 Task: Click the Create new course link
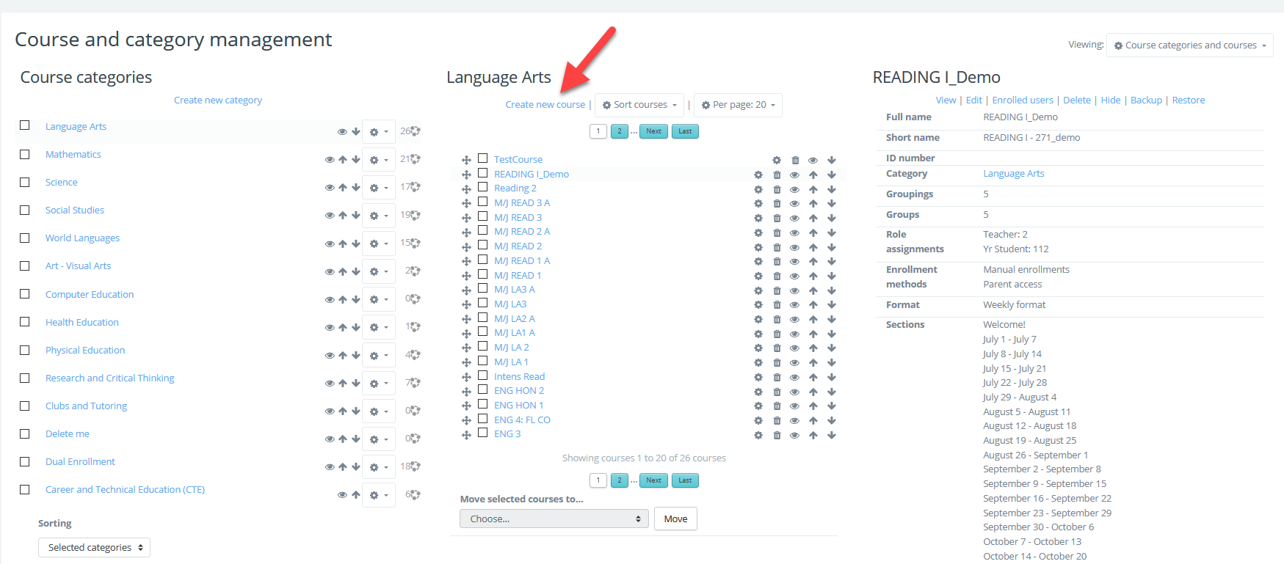pyautogui.click(x=545, y=105)
